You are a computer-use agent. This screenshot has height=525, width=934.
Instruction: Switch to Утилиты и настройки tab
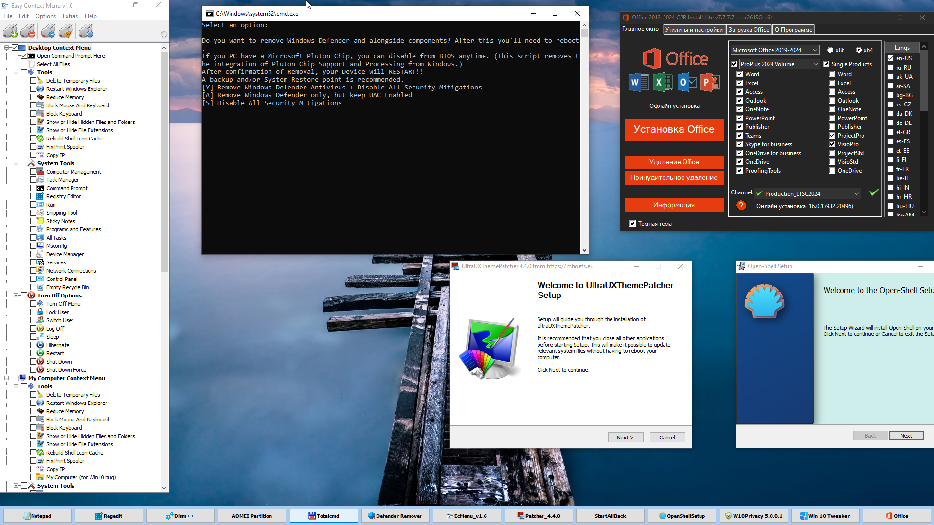[x=694, y=30]
